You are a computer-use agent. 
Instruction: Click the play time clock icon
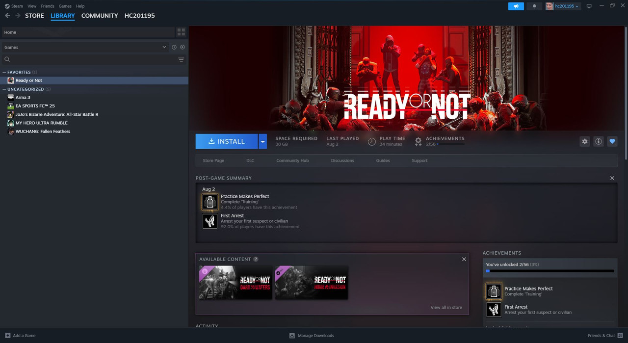point(372,141)
